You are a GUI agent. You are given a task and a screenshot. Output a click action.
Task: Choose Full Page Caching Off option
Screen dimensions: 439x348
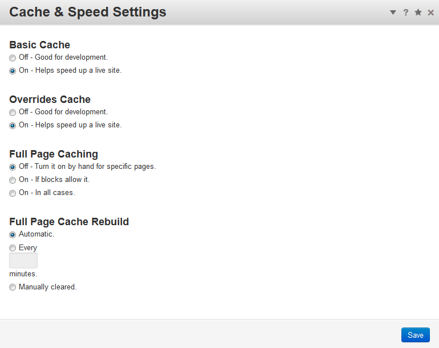coord(13,167)
